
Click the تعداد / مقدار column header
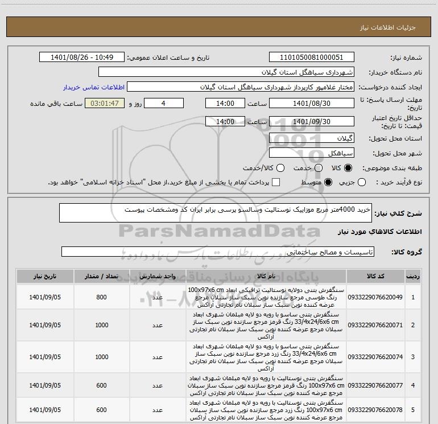point(101,276)
